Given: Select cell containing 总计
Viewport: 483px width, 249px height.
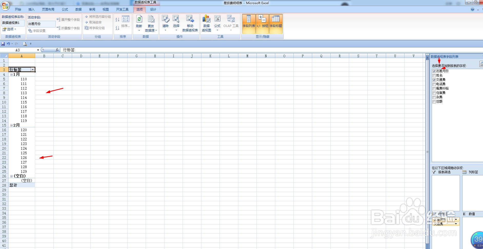Looking at the screenshot, I should point(22,185).
